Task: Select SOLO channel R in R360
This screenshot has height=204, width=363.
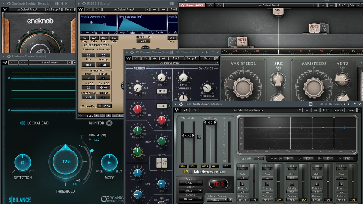Action: (x=108, y=116)
